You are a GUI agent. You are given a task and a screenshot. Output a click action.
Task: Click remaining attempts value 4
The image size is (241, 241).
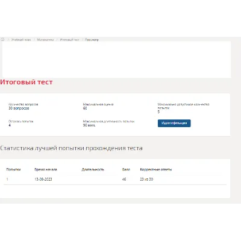pyautogui.click(x=10, y=125)
